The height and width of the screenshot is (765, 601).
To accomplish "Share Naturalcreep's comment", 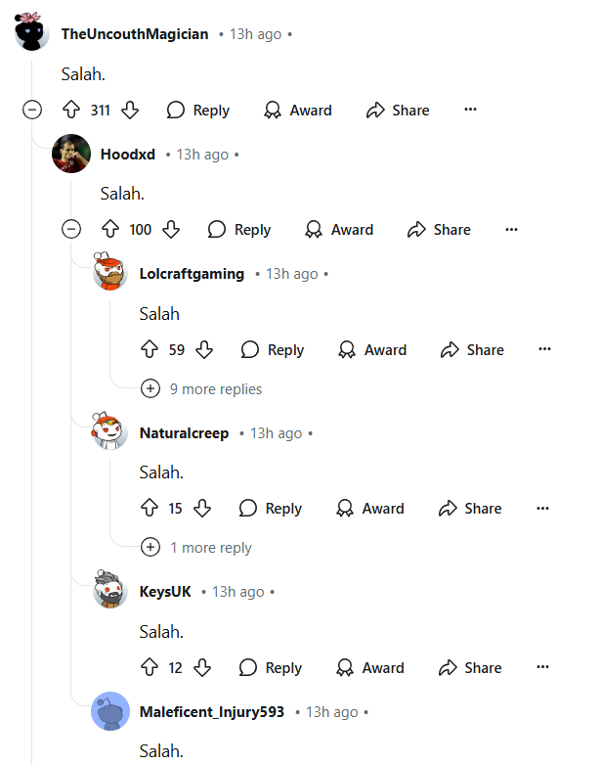I will point(470,508).
